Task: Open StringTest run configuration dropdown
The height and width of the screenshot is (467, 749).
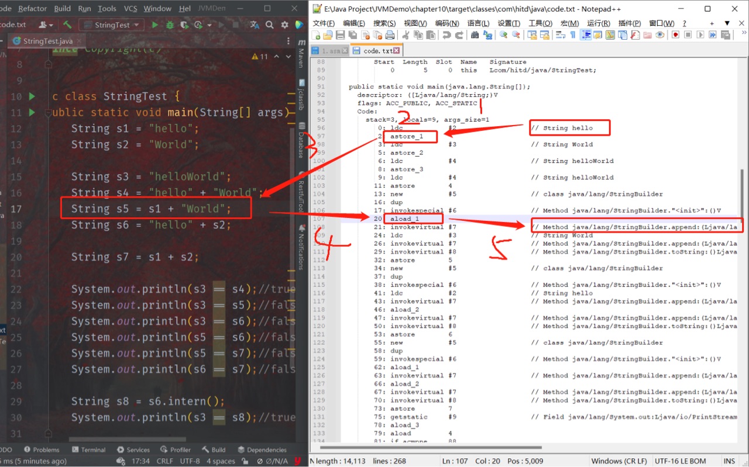Action: pos(112,25)
